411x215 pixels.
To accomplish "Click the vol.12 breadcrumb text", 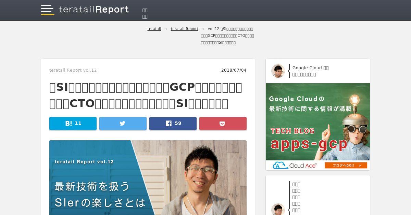I will [x=228, y=36].
